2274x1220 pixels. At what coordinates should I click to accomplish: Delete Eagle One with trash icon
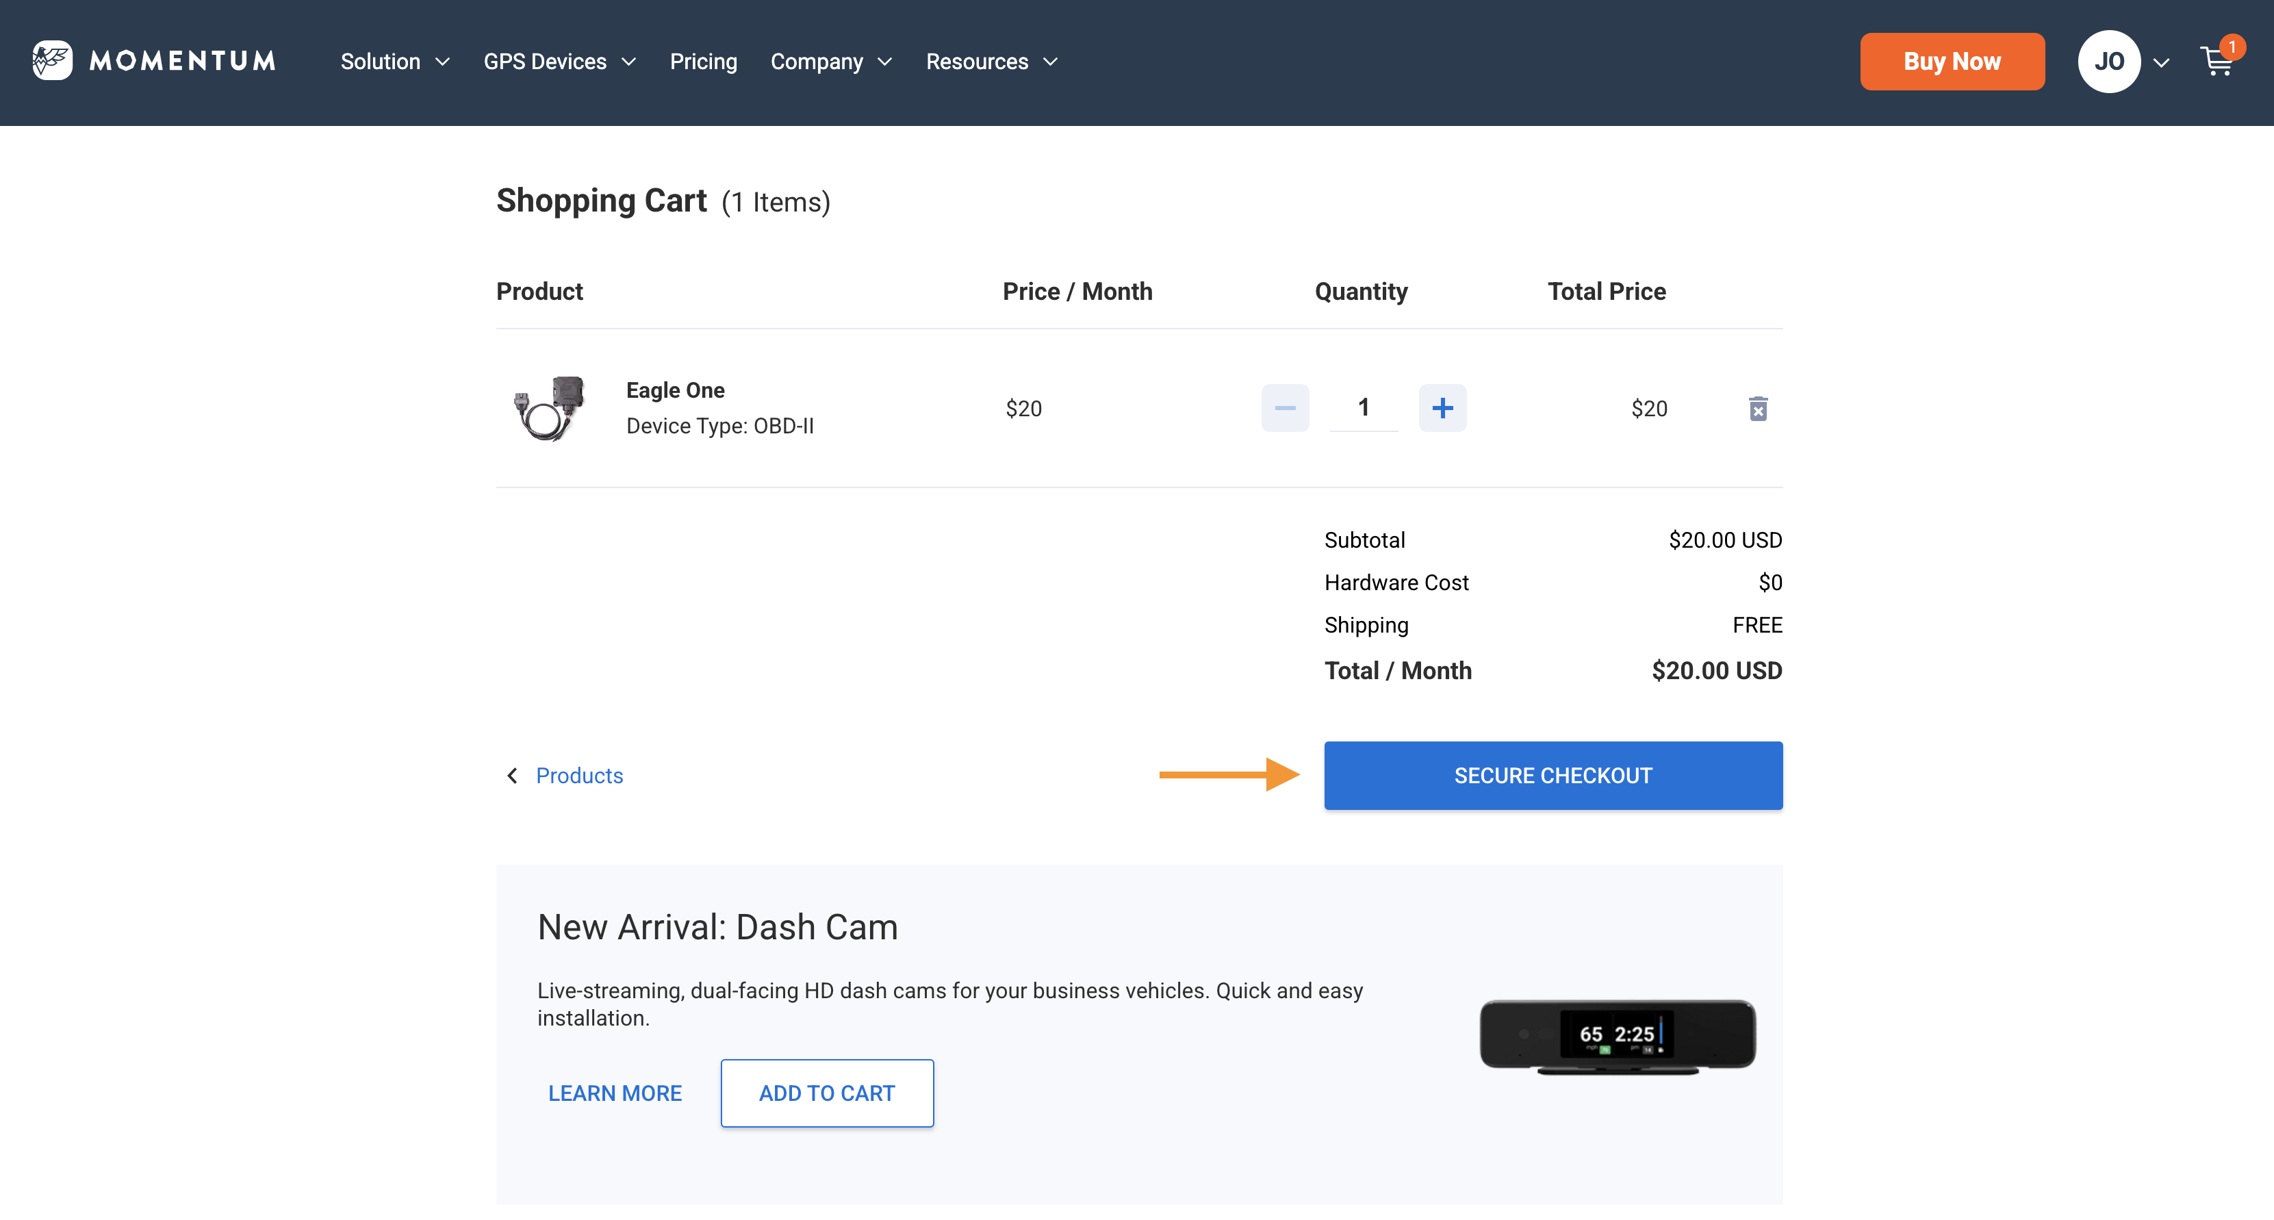(x=1758, y=409)
